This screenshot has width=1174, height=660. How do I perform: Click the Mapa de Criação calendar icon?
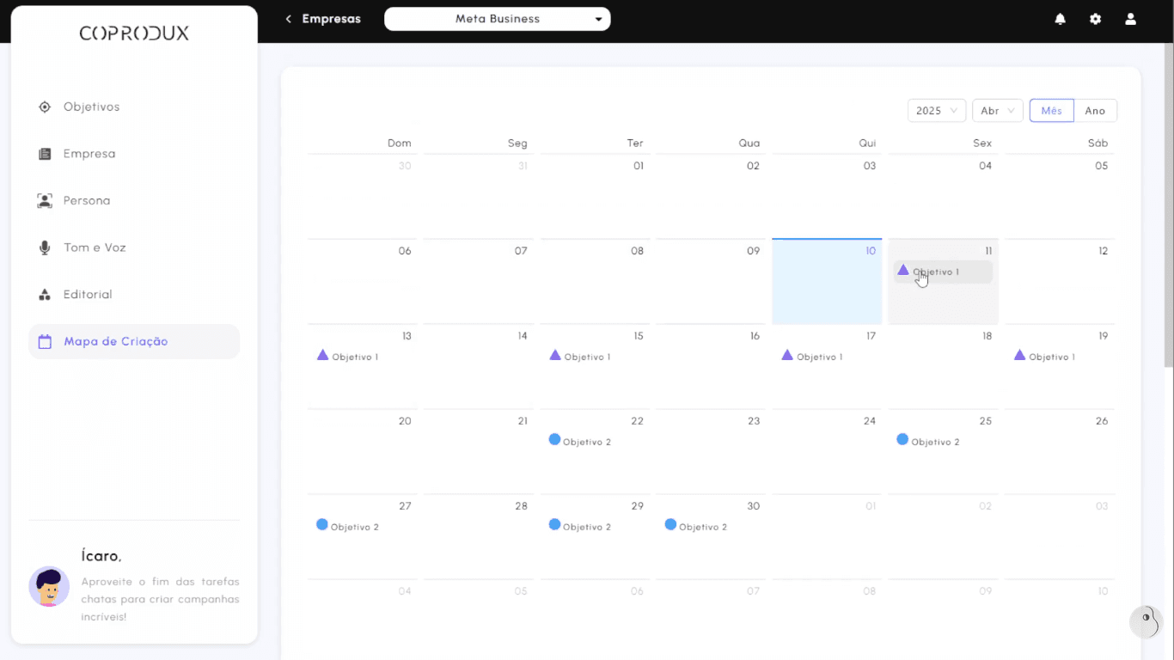coord(45,341)
